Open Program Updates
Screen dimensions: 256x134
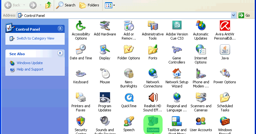(x=105, y=102)
